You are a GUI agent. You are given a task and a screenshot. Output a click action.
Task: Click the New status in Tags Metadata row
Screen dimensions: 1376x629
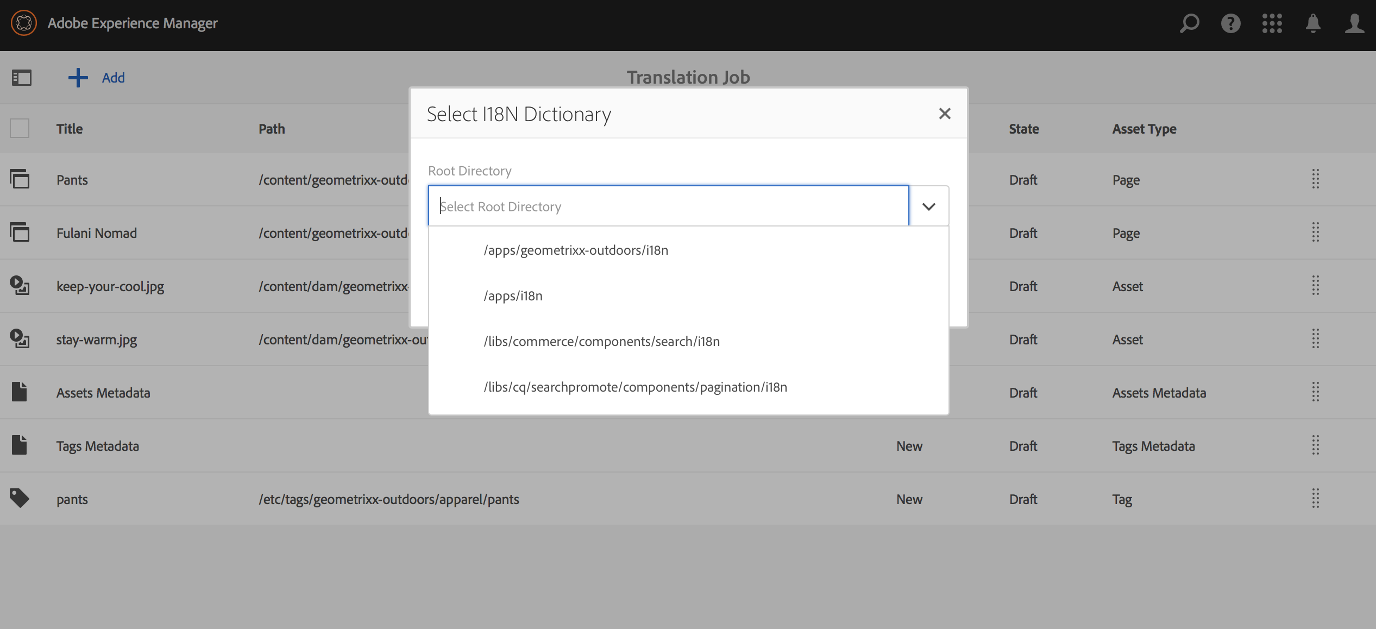pyautogui.click(x=909, y=446)
